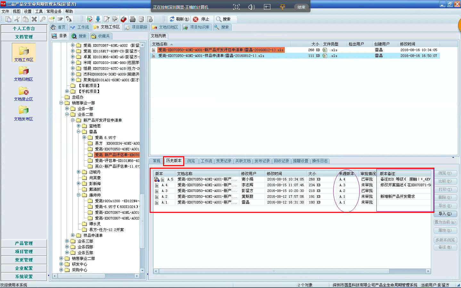Click the blue download arrow toolbar icon

[x=98, y=19]
